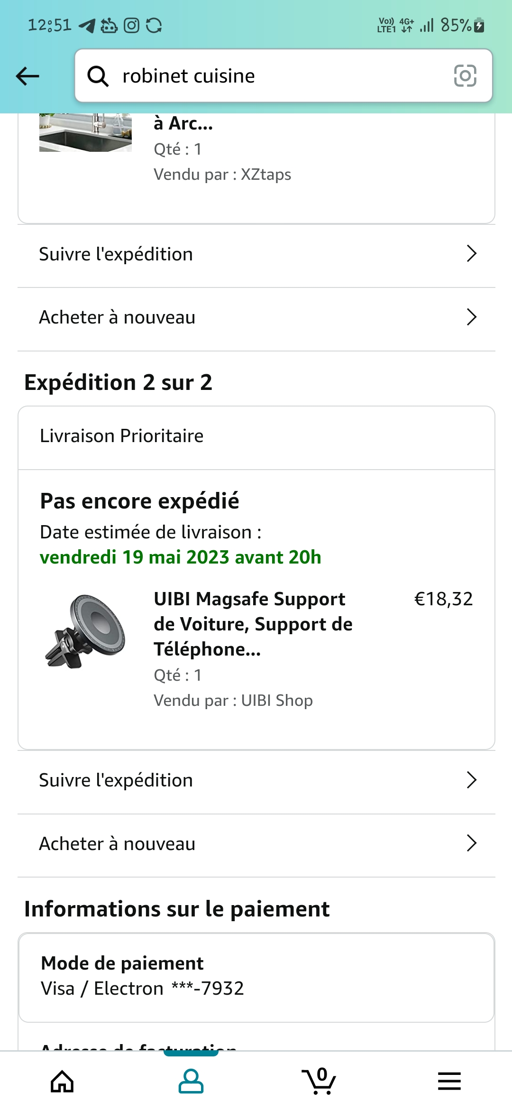The width and height of the screenshot is (512, 1110).
Task: Tap the Telegram notification icon in status bar
Action: 87,25
